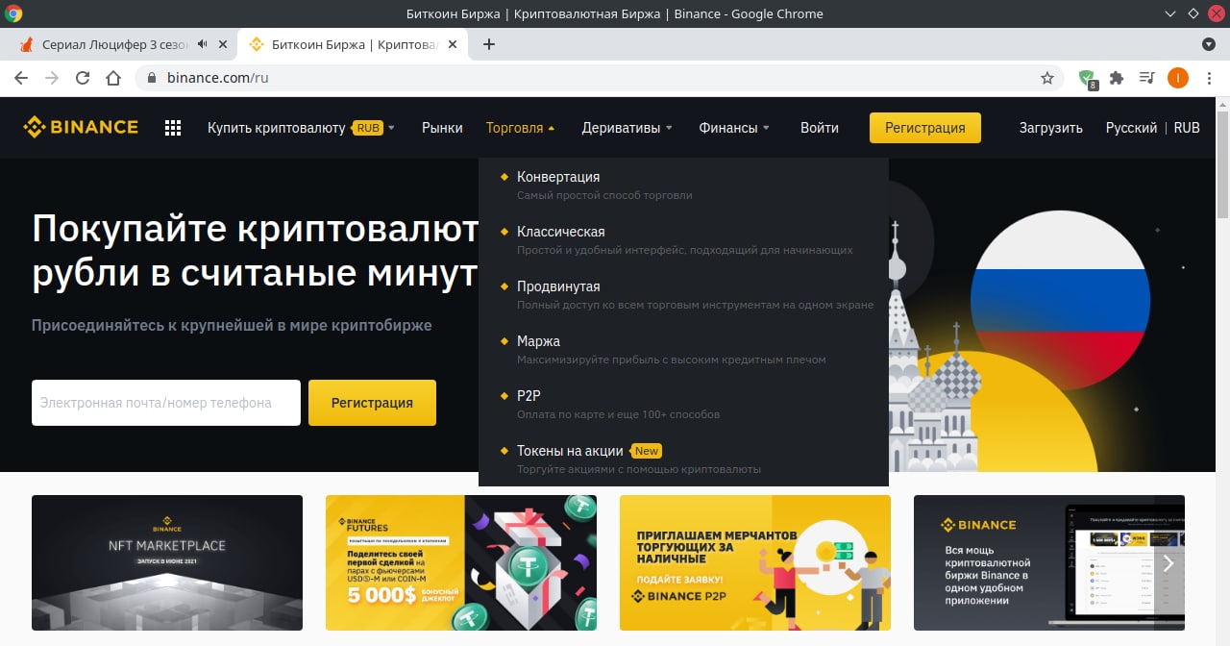
Task: Click the Binance logo
Action: 81,128
